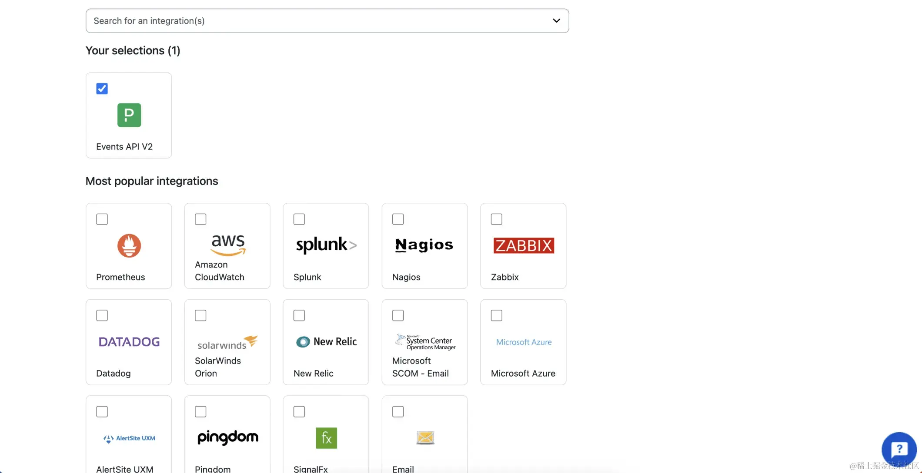Click the AlertSite UXM logo

pyautogui.click(x=129, y=438)
